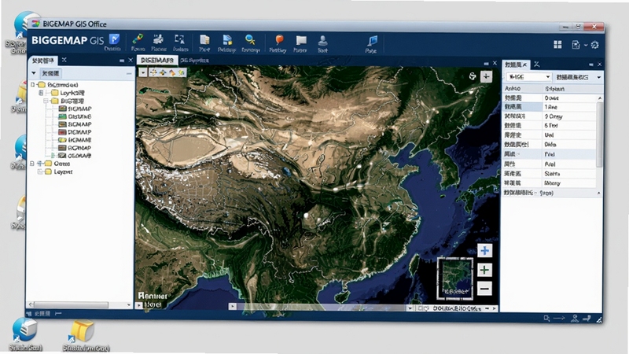
Task: Close the right properties panel
Action: pyautogui.click(x=599, y=65)
